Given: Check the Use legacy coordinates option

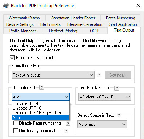Looking at the screenshot, I should click(x=16, y=131).
